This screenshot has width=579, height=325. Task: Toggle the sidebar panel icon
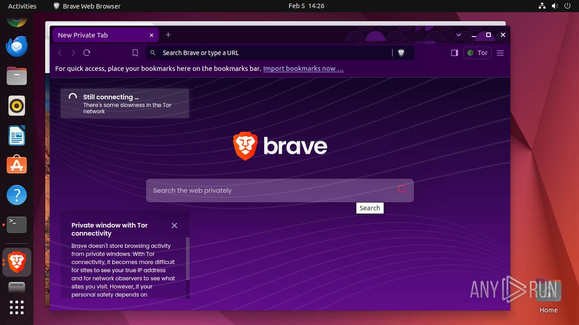coord(455,53)
